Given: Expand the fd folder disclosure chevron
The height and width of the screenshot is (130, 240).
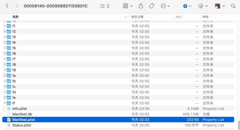Looking at the screenshot, I should click(x=5, y=92).
